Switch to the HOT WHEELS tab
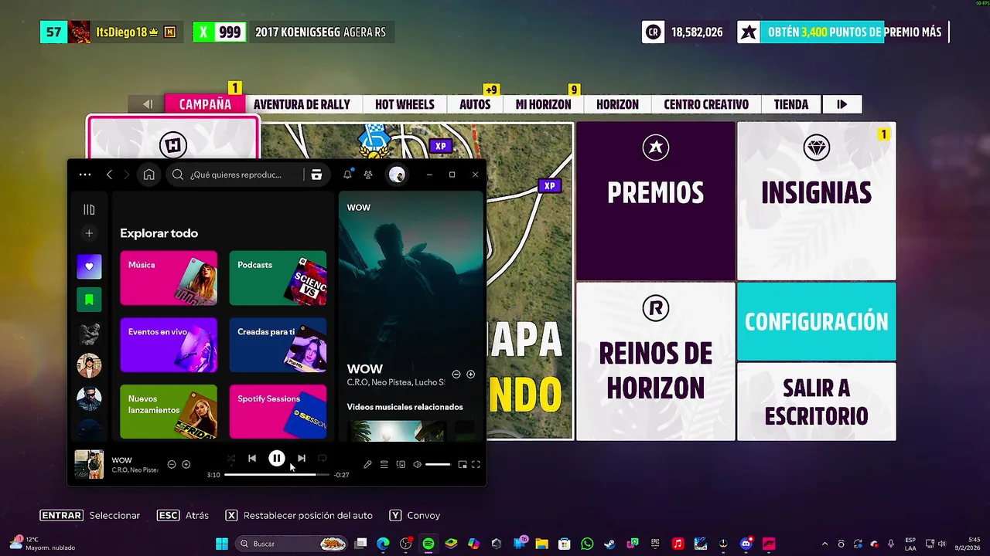Screen dimensions: 990x556 click(405, 104)
